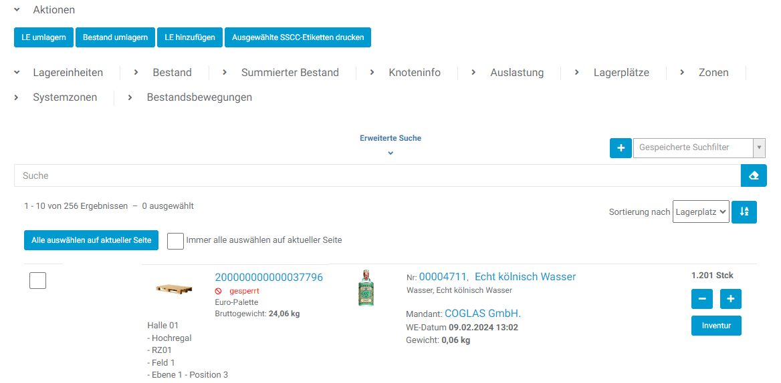The height and width of the screenshot is (383, 781).
Task: Open article link 00004711 Echt kölnisch Wasser
Action: tap(497, 276)
